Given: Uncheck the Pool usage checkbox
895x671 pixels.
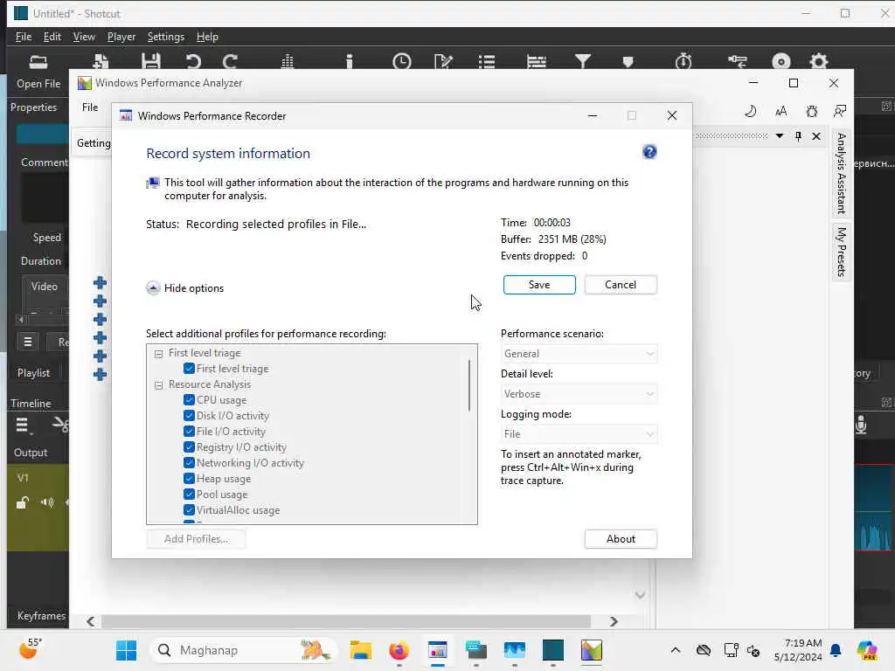Looking at the screenshot, I should pos(189,495).
